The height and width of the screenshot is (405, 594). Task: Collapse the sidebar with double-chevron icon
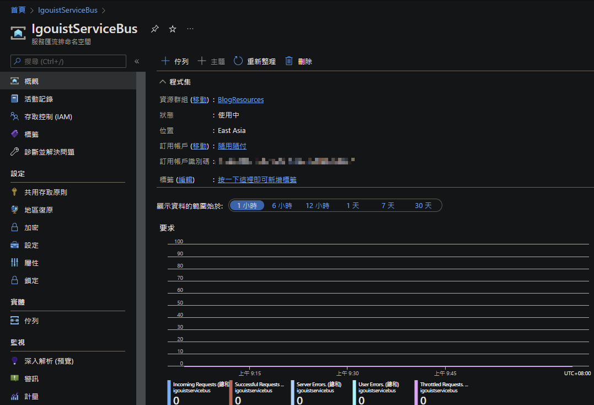[x=137, y=61]
